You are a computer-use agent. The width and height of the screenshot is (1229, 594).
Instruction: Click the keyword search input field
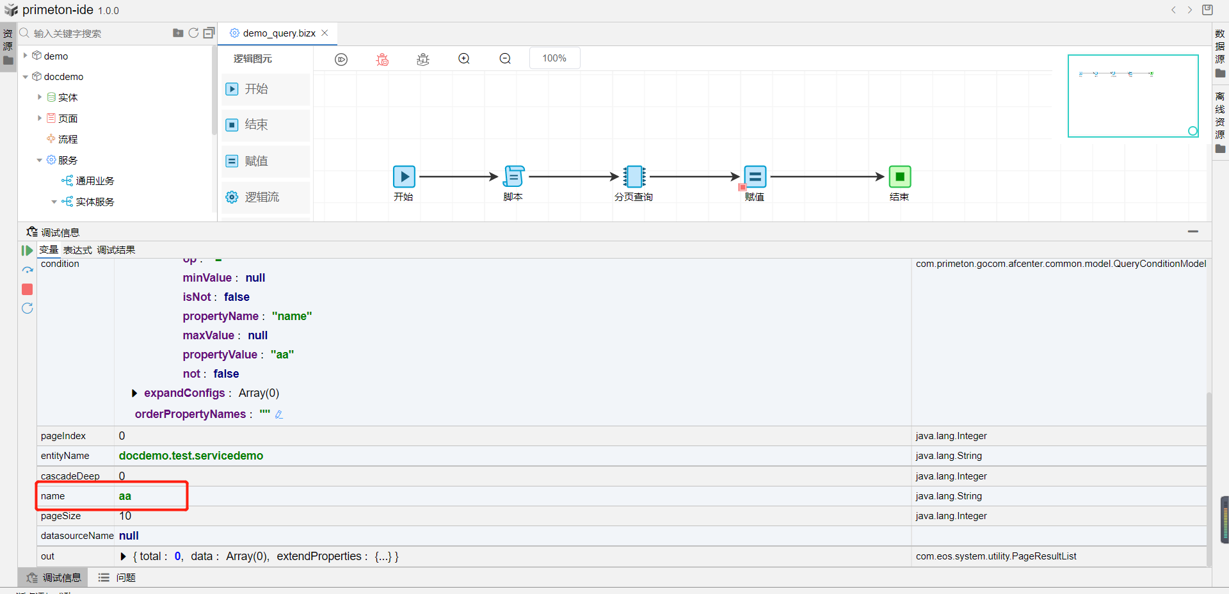click(x=96, y=33)
